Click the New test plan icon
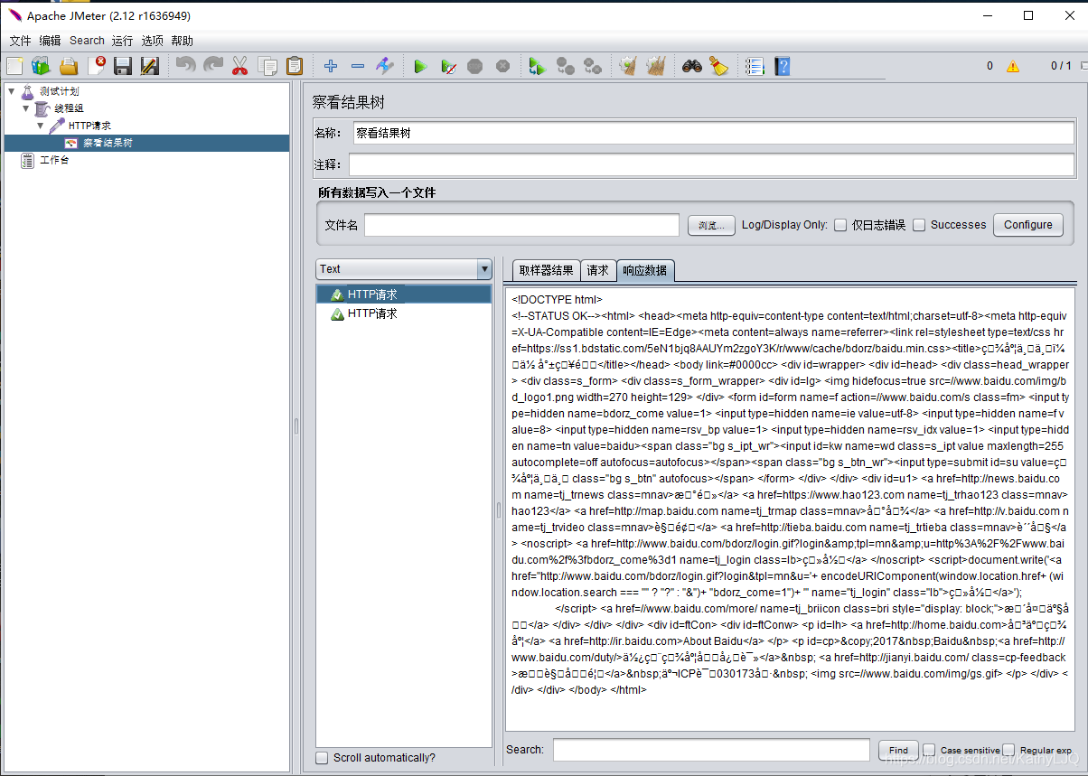1088x776 pixels. click(x=14, y=66)
